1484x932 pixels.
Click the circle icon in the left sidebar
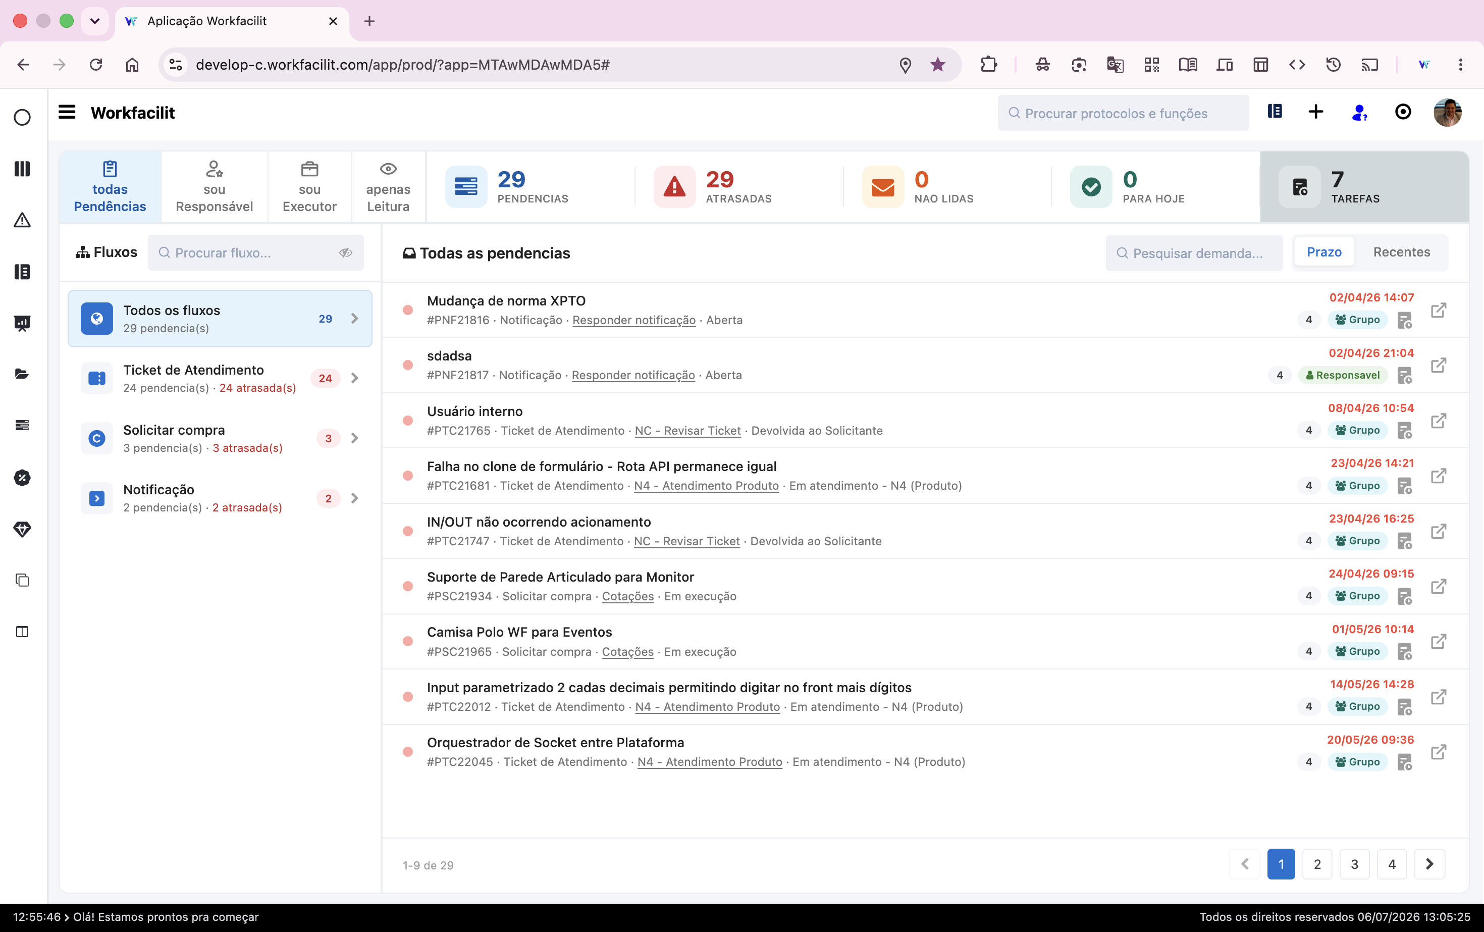(x=22, y=117)
